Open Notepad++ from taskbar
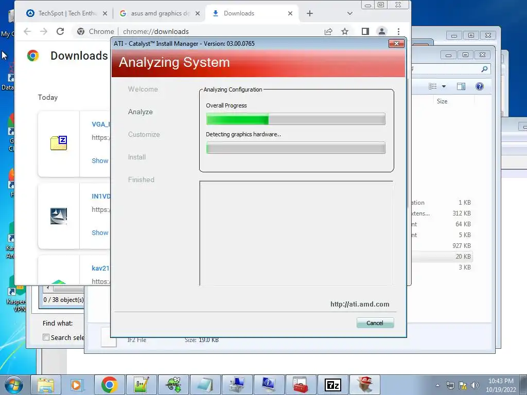527x395 pixels. pos(141,385)
